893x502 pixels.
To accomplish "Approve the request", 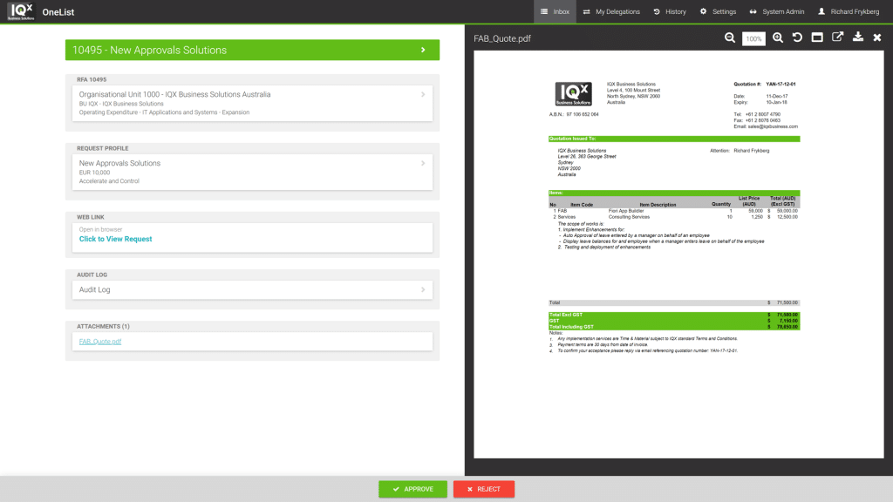I will point(412,489).
